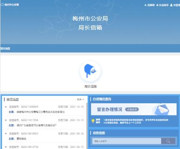Click the 局长信箱 label under mailbox
Viewport: 180px width, 149px height.
90,86
